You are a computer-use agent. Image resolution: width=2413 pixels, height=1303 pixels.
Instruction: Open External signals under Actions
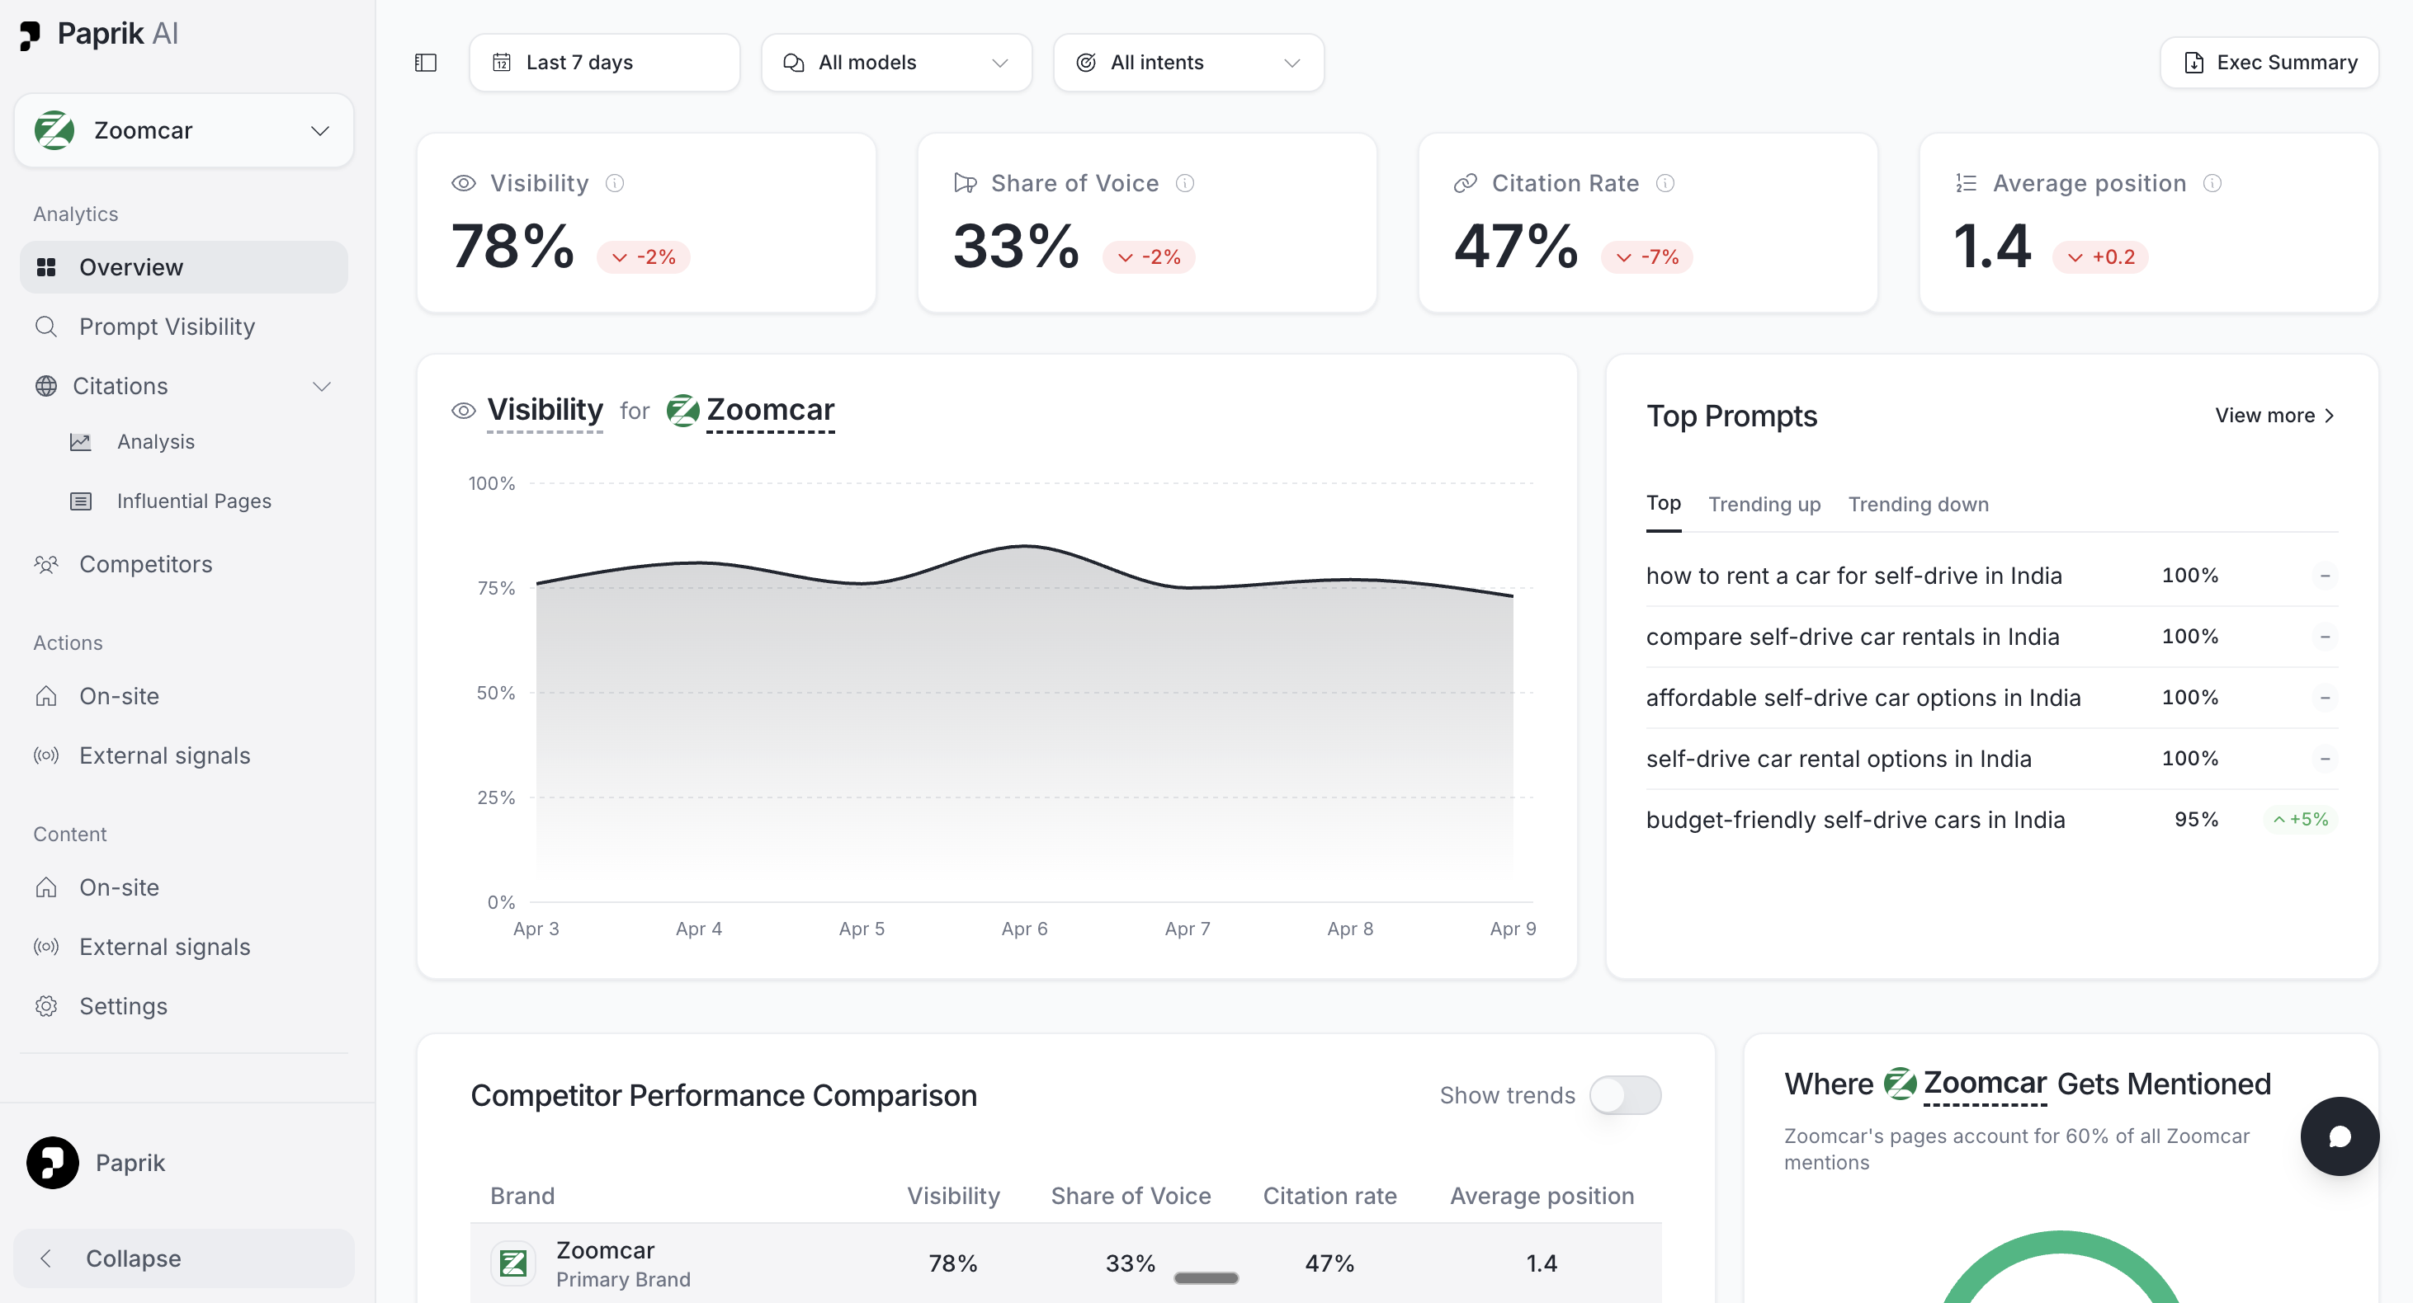click(x=164, y=756)
